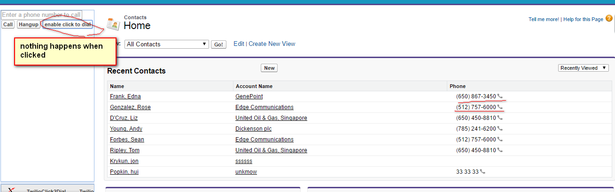Open the Create New View link
Image resolution: width=615 pixels, height=192 pixels.
pyautogui.click(x=272, y=44)
